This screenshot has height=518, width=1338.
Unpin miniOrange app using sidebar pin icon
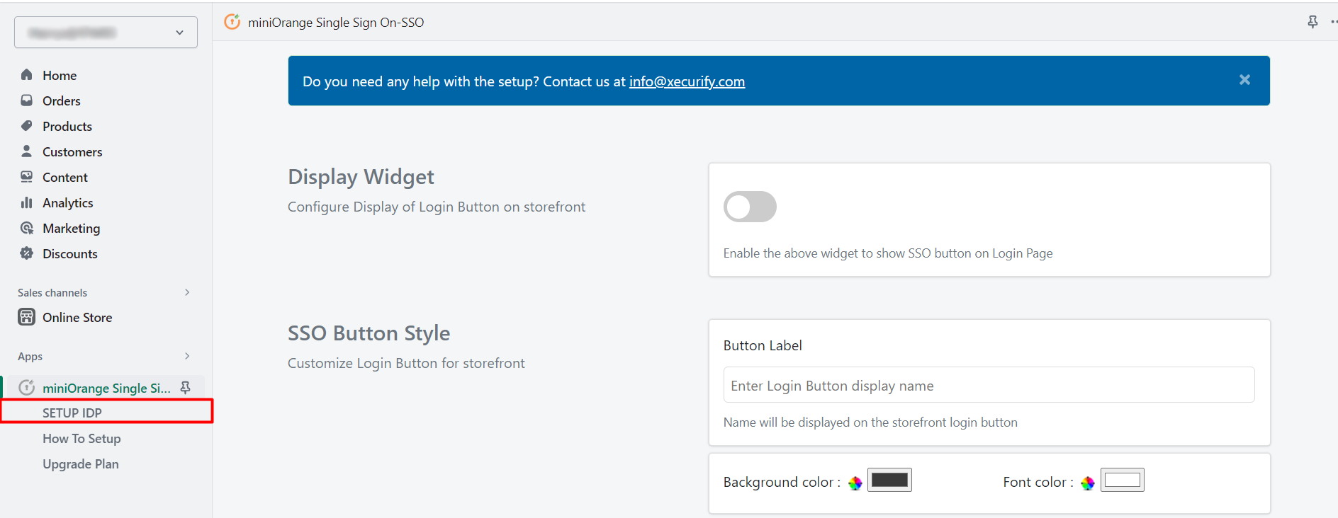pos(186,387)
